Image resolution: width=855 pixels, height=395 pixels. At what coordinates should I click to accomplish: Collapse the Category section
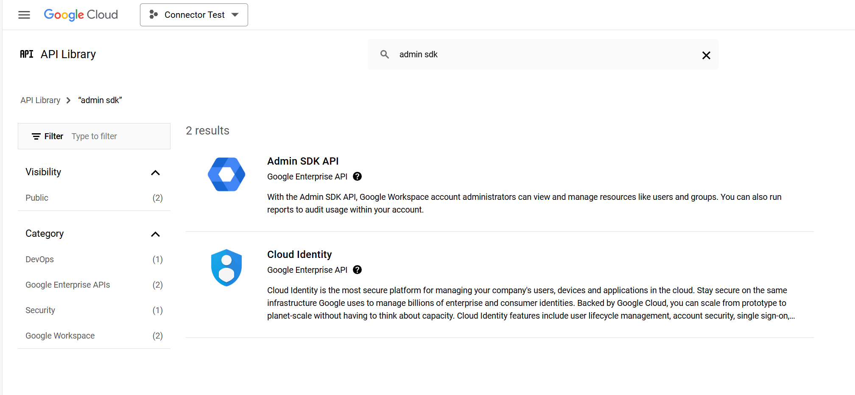tap(155, 234)
